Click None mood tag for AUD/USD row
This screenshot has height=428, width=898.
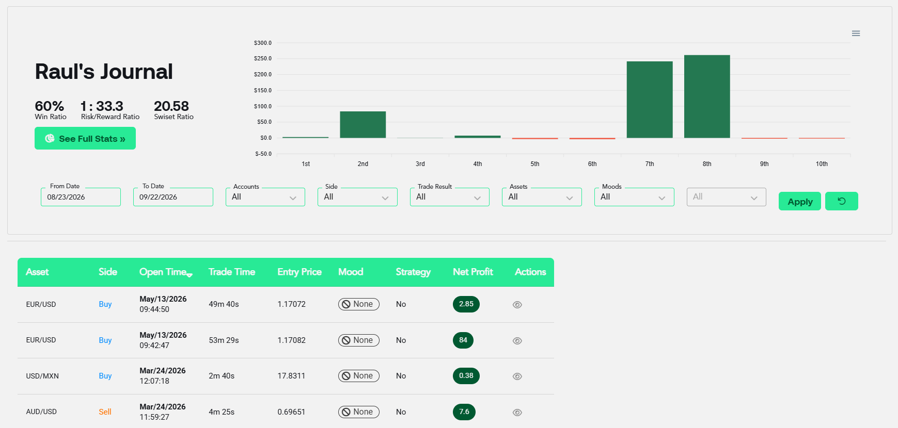pos(359,412)
